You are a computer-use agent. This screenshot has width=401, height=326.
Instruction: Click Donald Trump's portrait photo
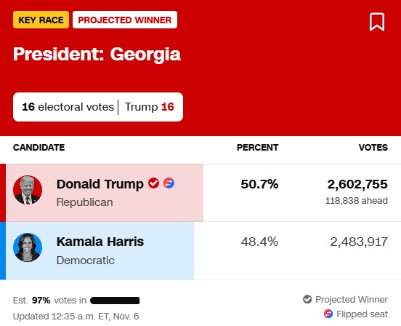(28, 190)
